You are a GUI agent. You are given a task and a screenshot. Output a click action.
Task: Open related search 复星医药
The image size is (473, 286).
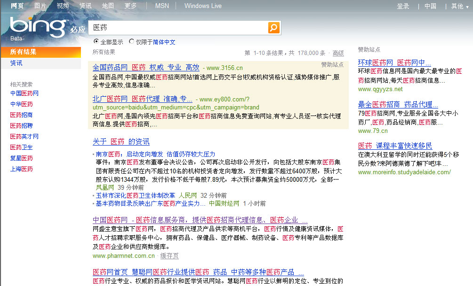(22, 158)
